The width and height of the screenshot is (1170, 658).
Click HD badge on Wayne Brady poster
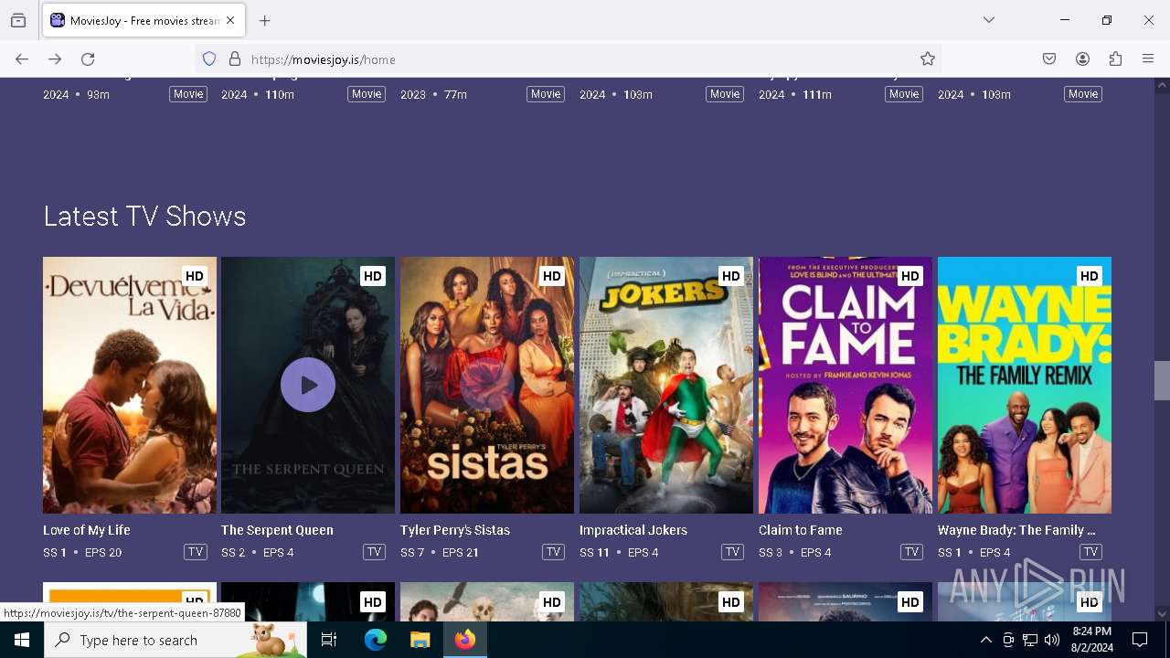(x=1089, y=276)
